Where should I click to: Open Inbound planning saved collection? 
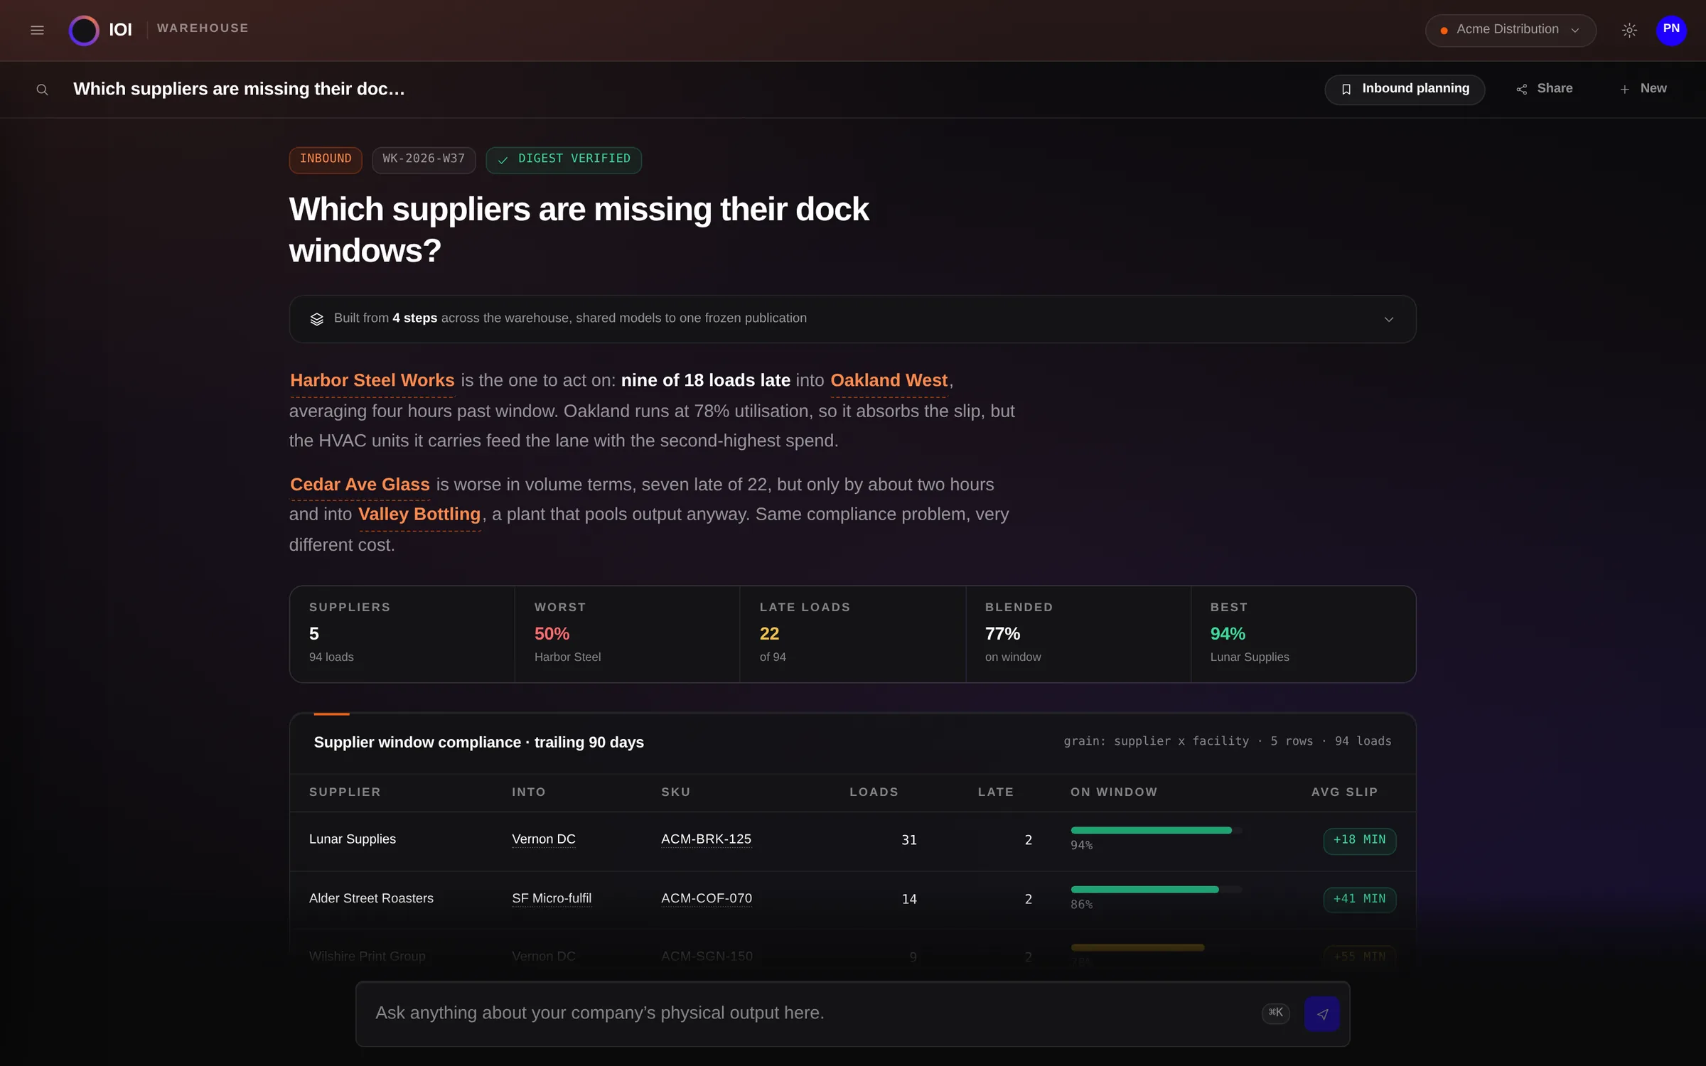1405,89
